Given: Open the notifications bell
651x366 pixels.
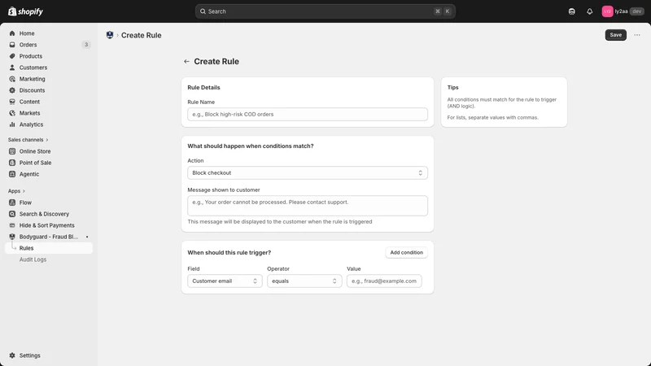Looking at the screenshot, I should pyautogui.click(x=589, y=11).
